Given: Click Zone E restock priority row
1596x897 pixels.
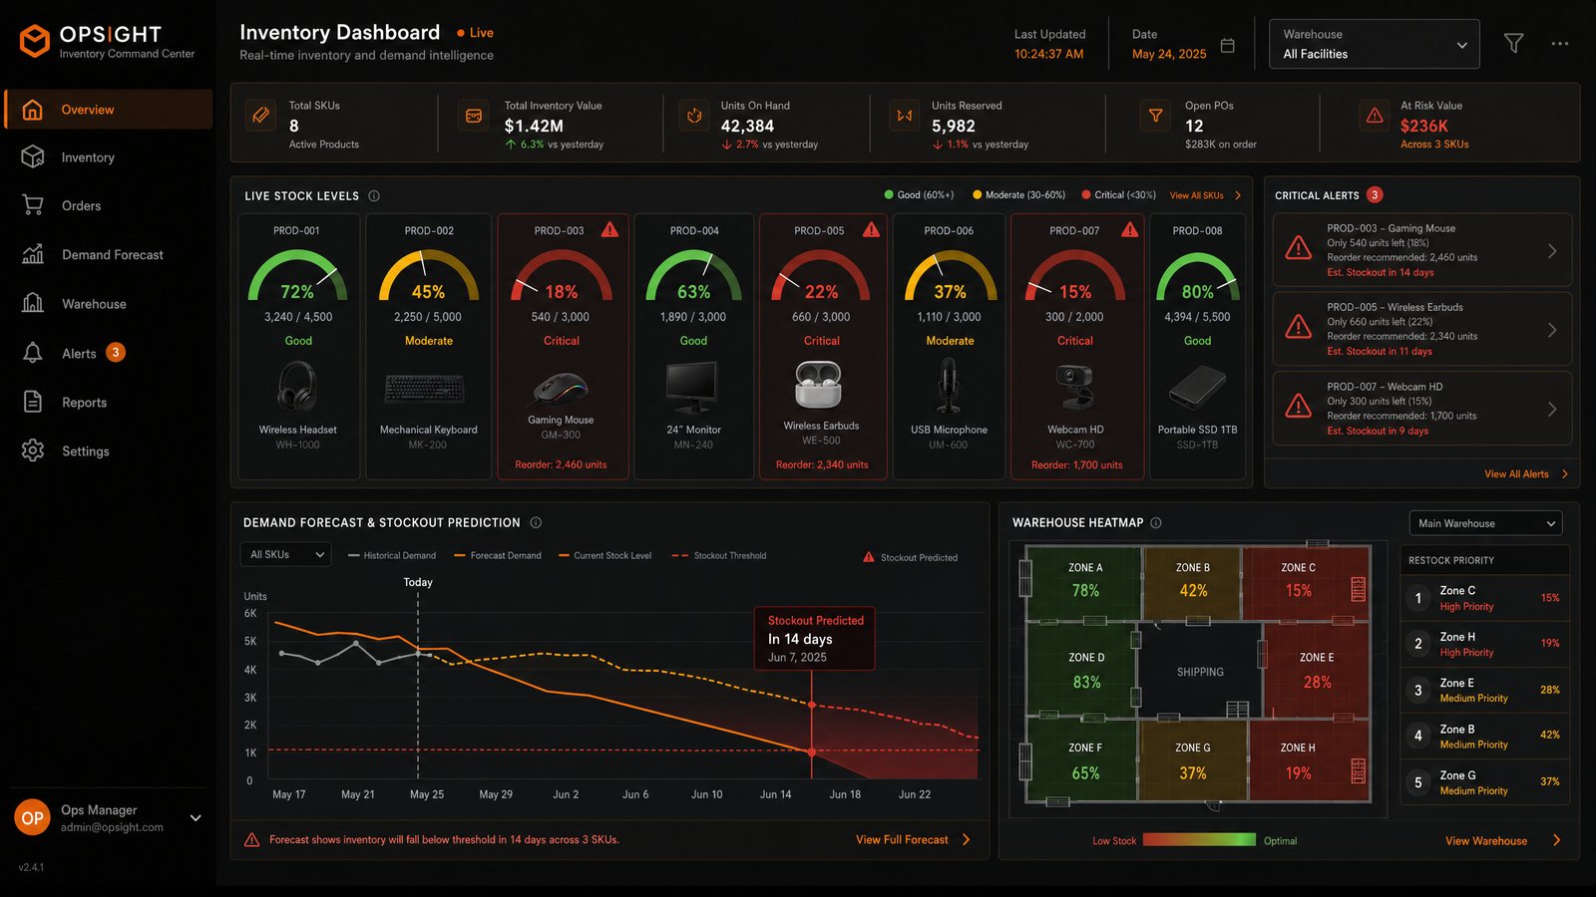Looking at the screenshot, I should click(1484, 690).
